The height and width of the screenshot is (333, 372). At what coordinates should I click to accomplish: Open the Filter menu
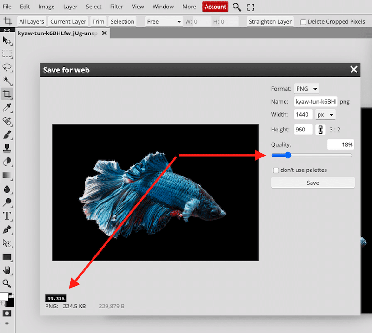[117, 7]
